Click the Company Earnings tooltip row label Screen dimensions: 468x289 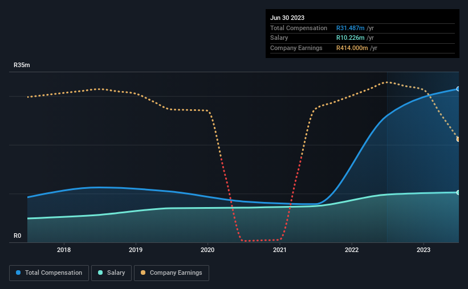pos(296,48)
